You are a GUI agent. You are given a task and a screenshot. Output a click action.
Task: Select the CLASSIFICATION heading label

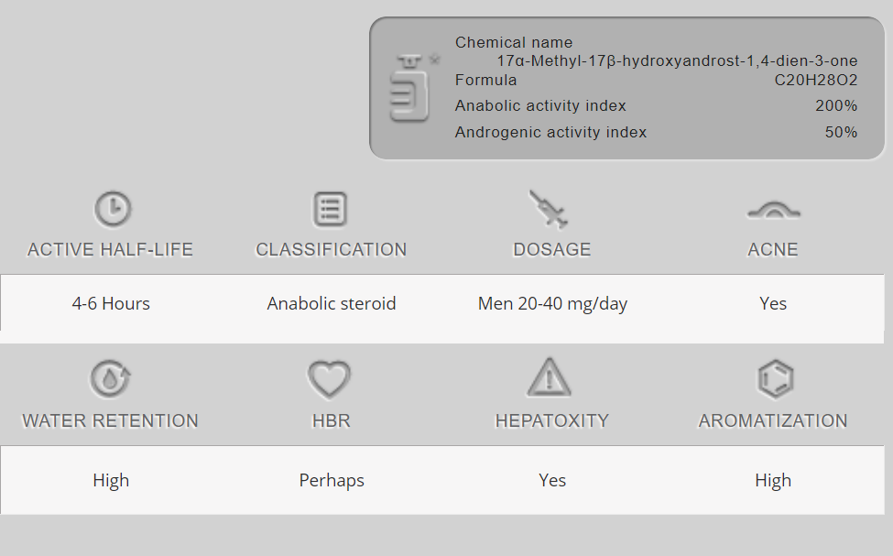click(x=332, y=250)
